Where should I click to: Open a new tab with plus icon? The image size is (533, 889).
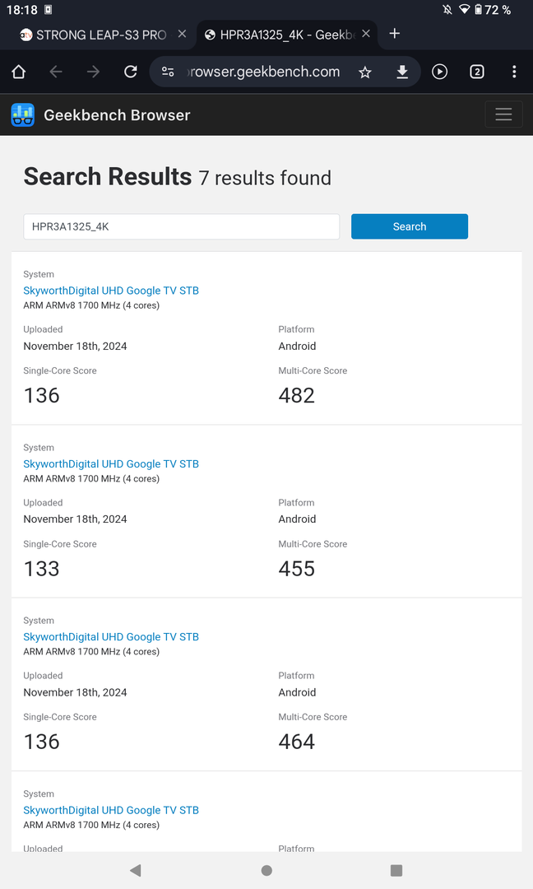click(395, 34)
